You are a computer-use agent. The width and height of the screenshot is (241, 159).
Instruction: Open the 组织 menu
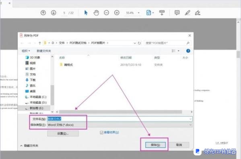pos(26,51)
